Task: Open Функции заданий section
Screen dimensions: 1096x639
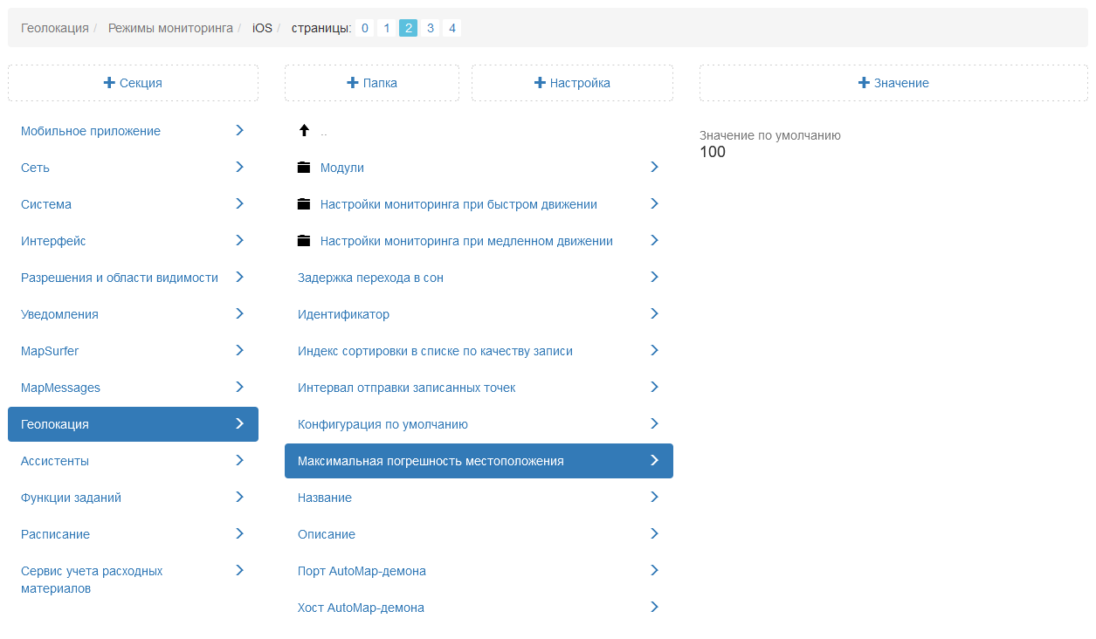Action: coord(133,498)
